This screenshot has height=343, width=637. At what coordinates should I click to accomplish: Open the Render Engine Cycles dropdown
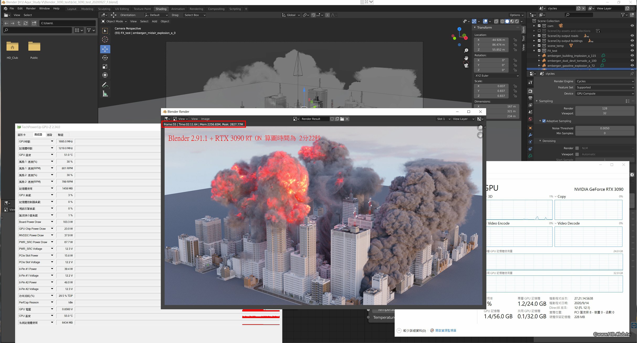click(x=605, y=81)
